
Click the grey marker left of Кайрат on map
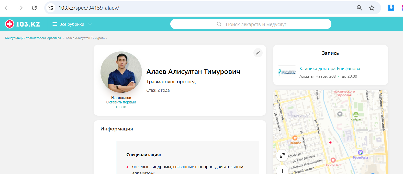[340, 114]
